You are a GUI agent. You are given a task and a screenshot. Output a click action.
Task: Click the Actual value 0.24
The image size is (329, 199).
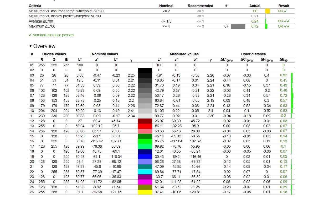(x=255, y=21)
